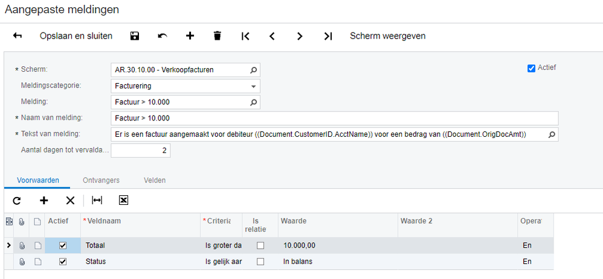Go to first record icon
The image size is (603, 279).
coord(245,36)
